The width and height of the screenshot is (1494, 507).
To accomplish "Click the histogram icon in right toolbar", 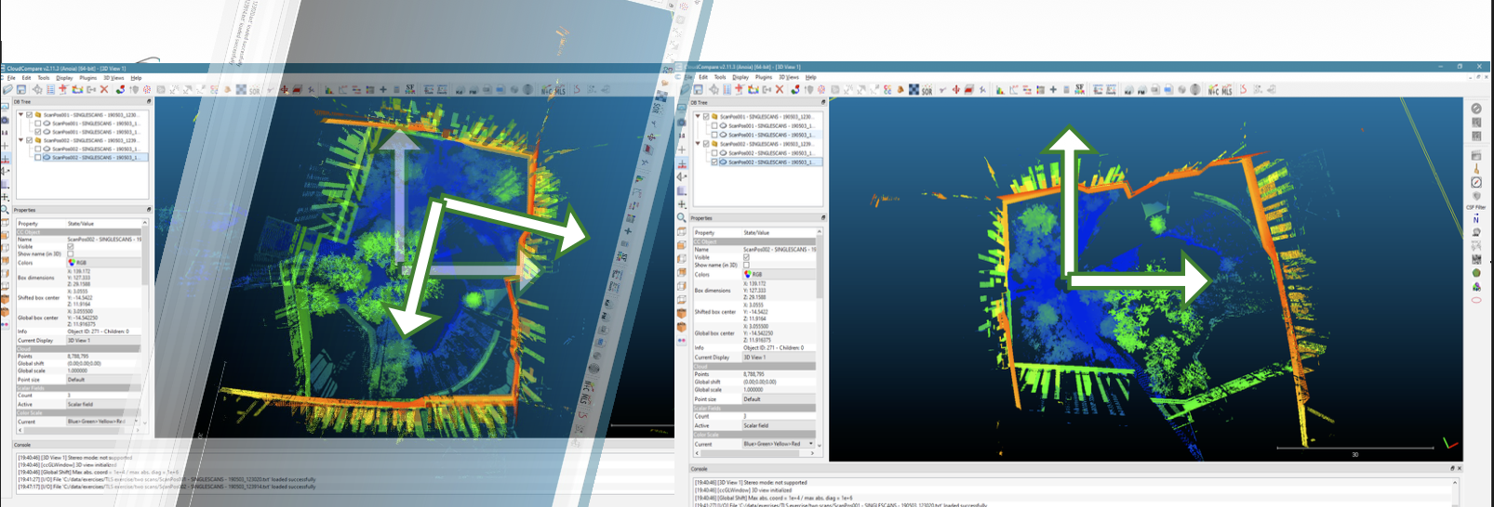I will click(1000, 90).
